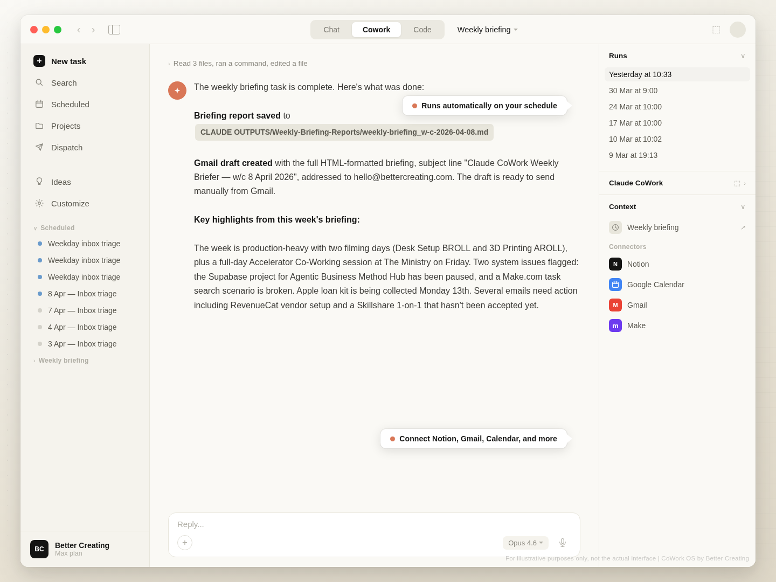Click the Weekly briefing clock icon in Context
This screenshot has height=582, width=776.
coord(615,227)
